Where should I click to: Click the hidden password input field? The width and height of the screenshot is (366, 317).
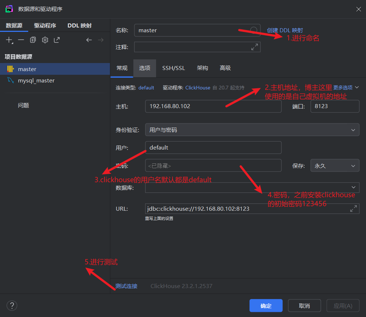click(213, 166)
